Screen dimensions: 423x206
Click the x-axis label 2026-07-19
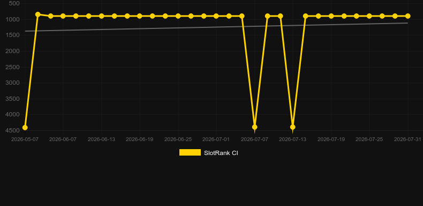(331, 139)
